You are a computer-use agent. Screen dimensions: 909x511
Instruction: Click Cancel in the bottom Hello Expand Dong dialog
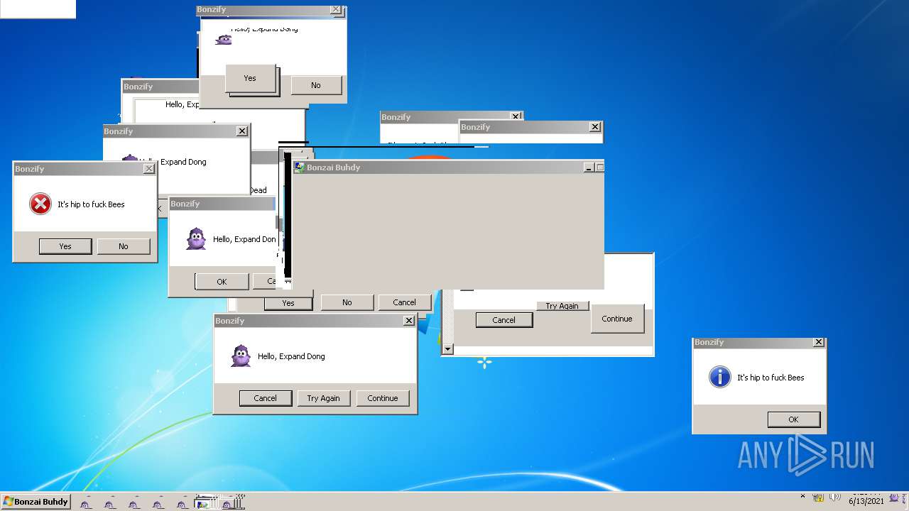pos(266,398)
